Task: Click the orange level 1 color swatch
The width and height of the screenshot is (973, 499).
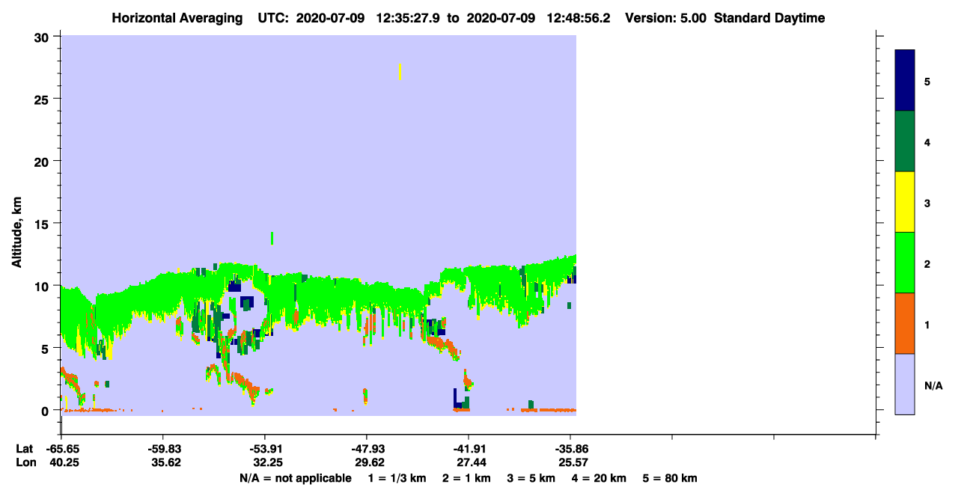Action: 905,323
